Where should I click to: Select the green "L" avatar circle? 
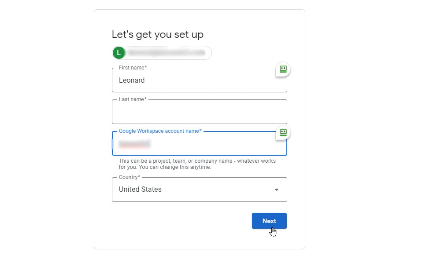(x=118, y=53)
